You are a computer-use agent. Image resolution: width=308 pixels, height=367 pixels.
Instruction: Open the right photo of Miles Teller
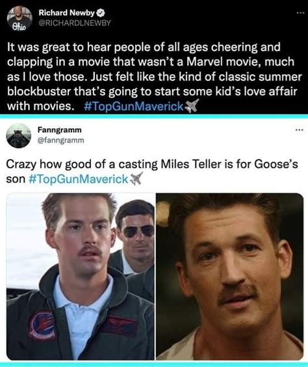[230, 277]
